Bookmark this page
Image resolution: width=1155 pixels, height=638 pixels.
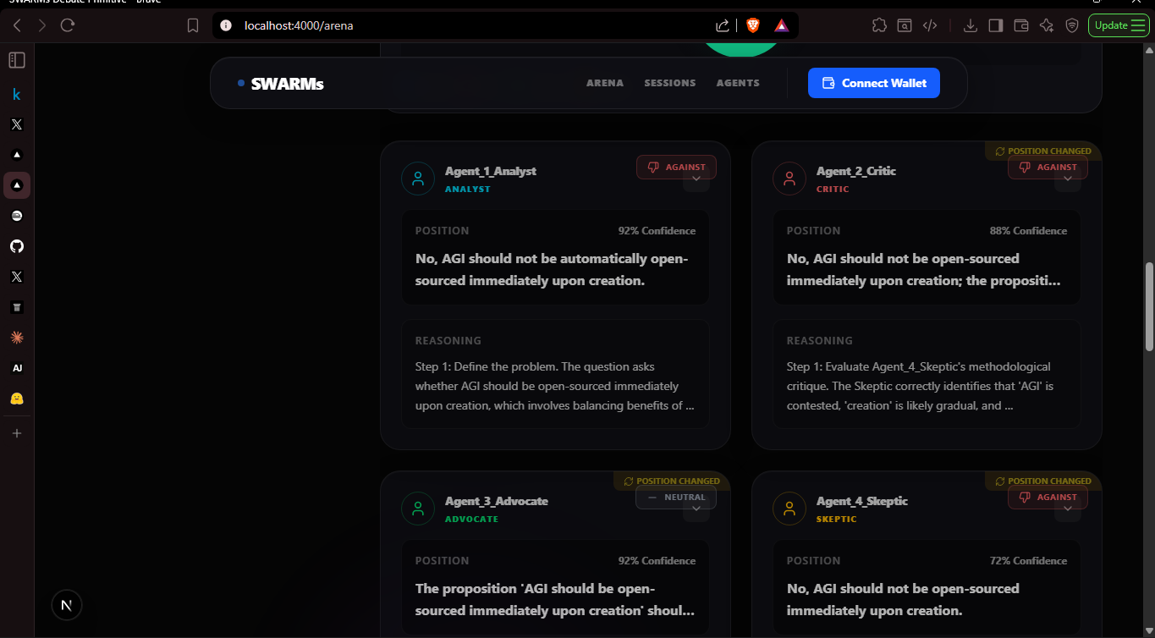point(193,25)
